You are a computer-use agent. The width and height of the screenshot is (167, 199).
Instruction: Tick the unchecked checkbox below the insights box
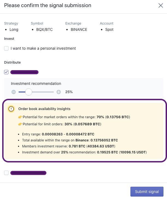(6, 173)
